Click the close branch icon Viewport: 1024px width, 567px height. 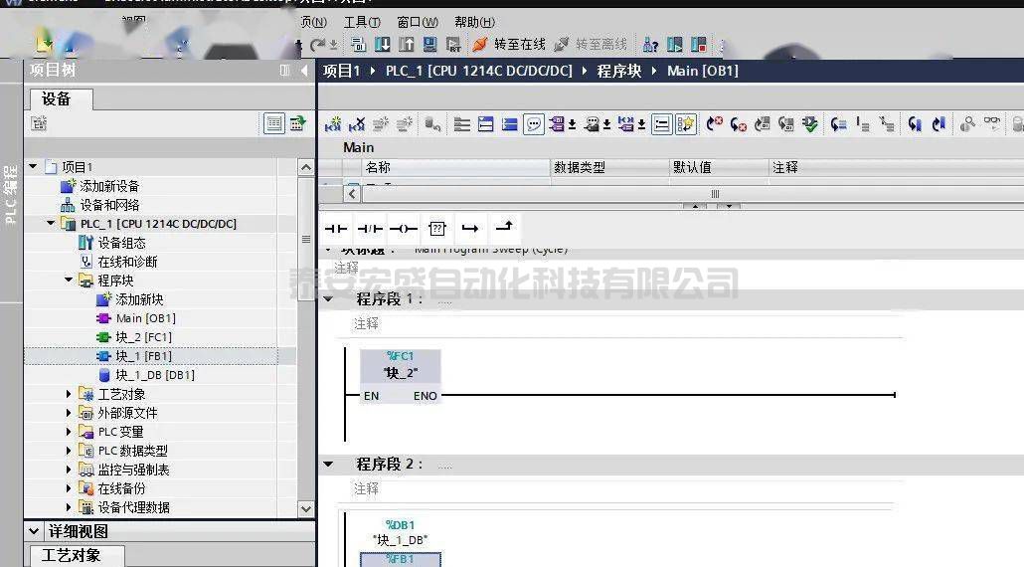click(504, 228)
